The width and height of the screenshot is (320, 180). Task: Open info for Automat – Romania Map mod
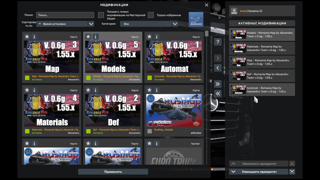point(157,37)
